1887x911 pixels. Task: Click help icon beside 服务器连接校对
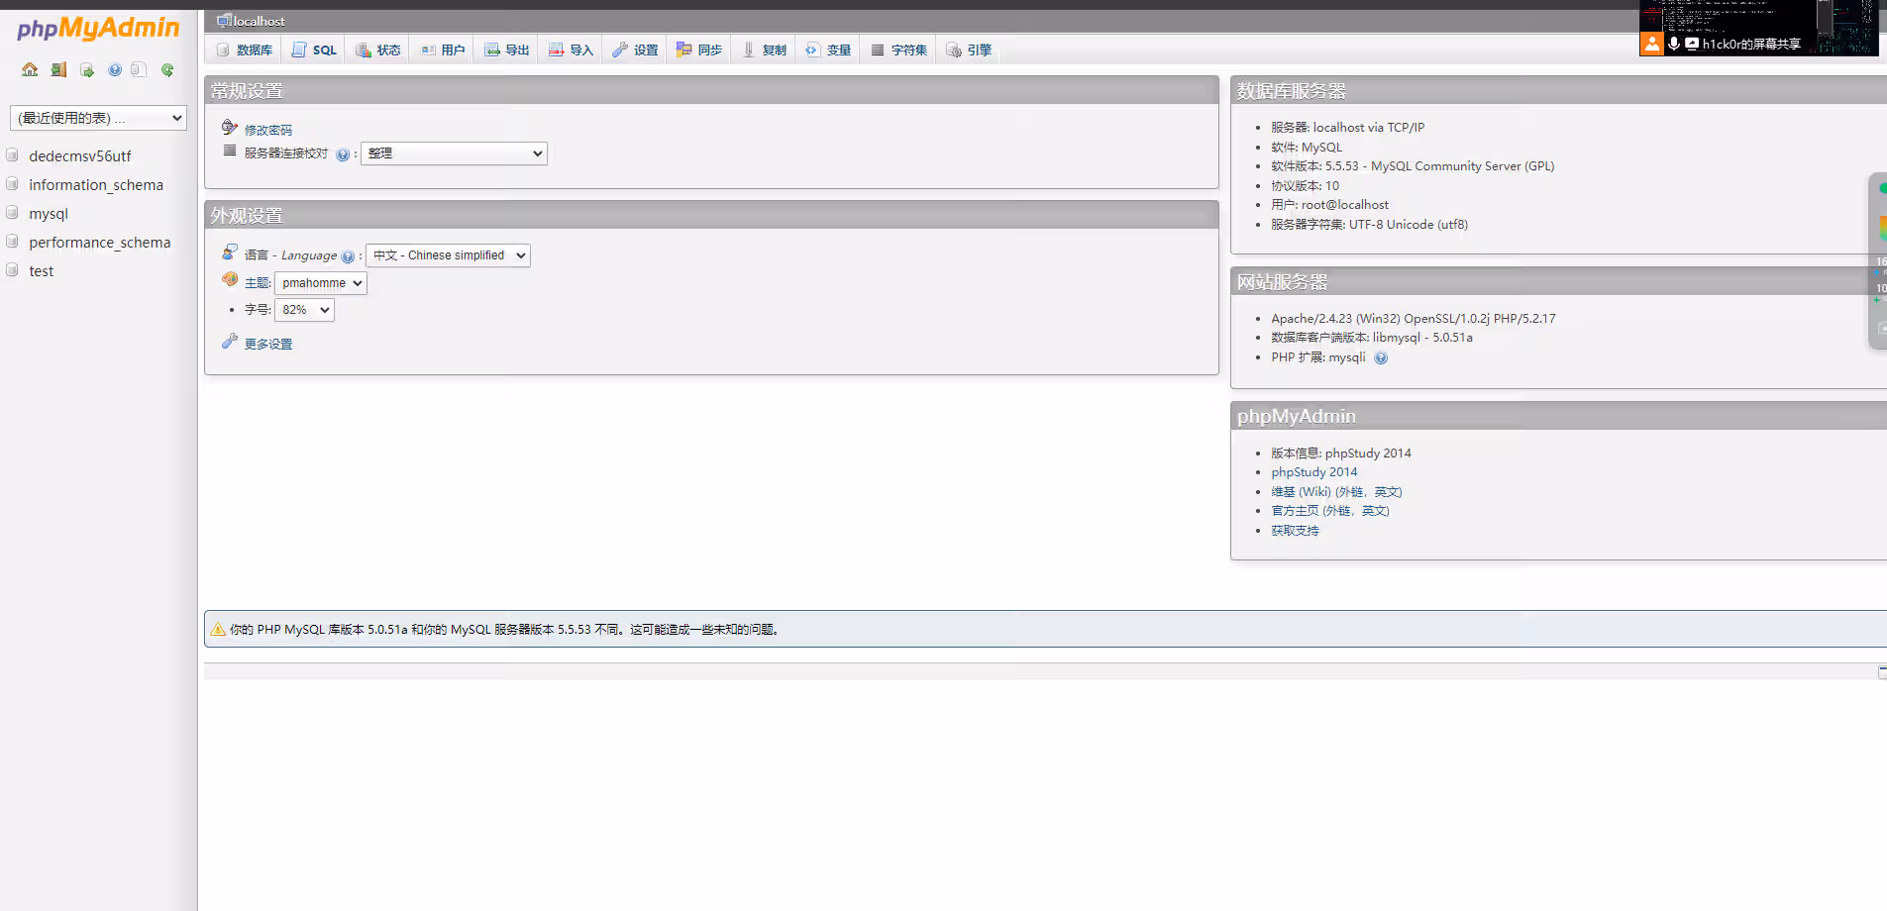tap(343, 154)
